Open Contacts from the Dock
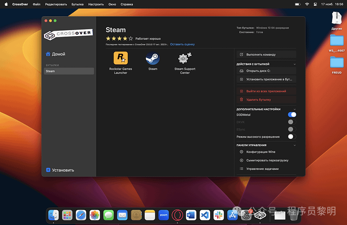 [136, 215]
